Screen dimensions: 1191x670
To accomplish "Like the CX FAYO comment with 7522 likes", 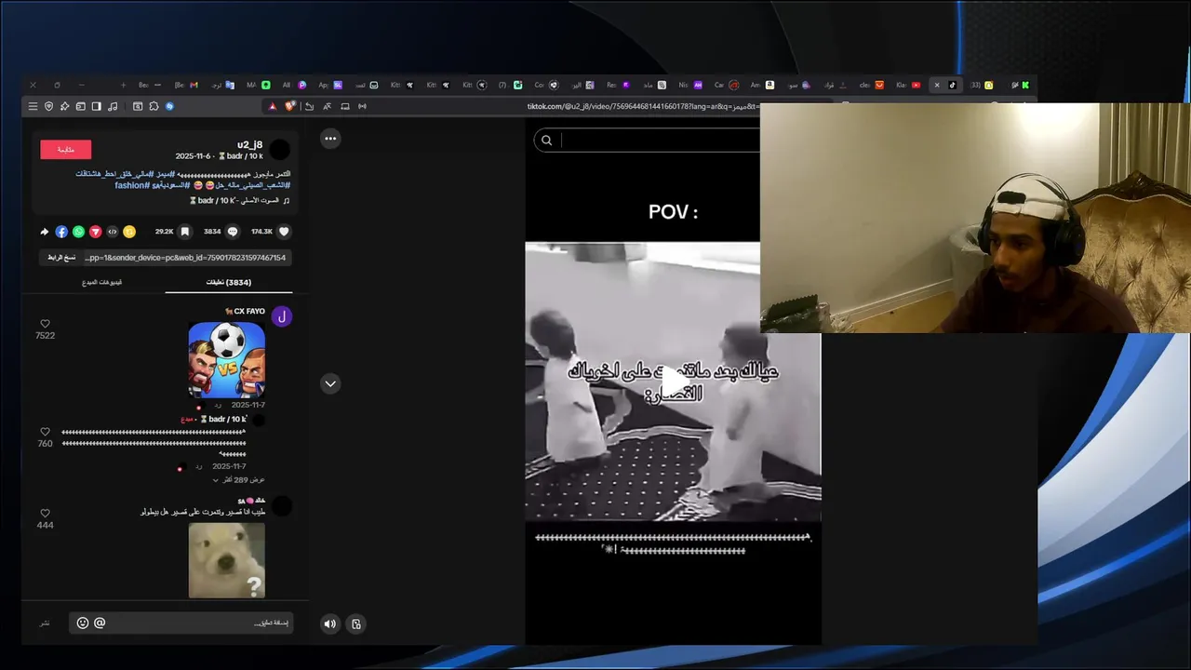I will pos(45,324).
